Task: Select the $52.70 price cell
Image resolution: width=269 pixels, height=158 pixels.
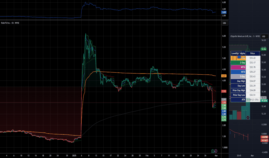Action: click(253, 67)
